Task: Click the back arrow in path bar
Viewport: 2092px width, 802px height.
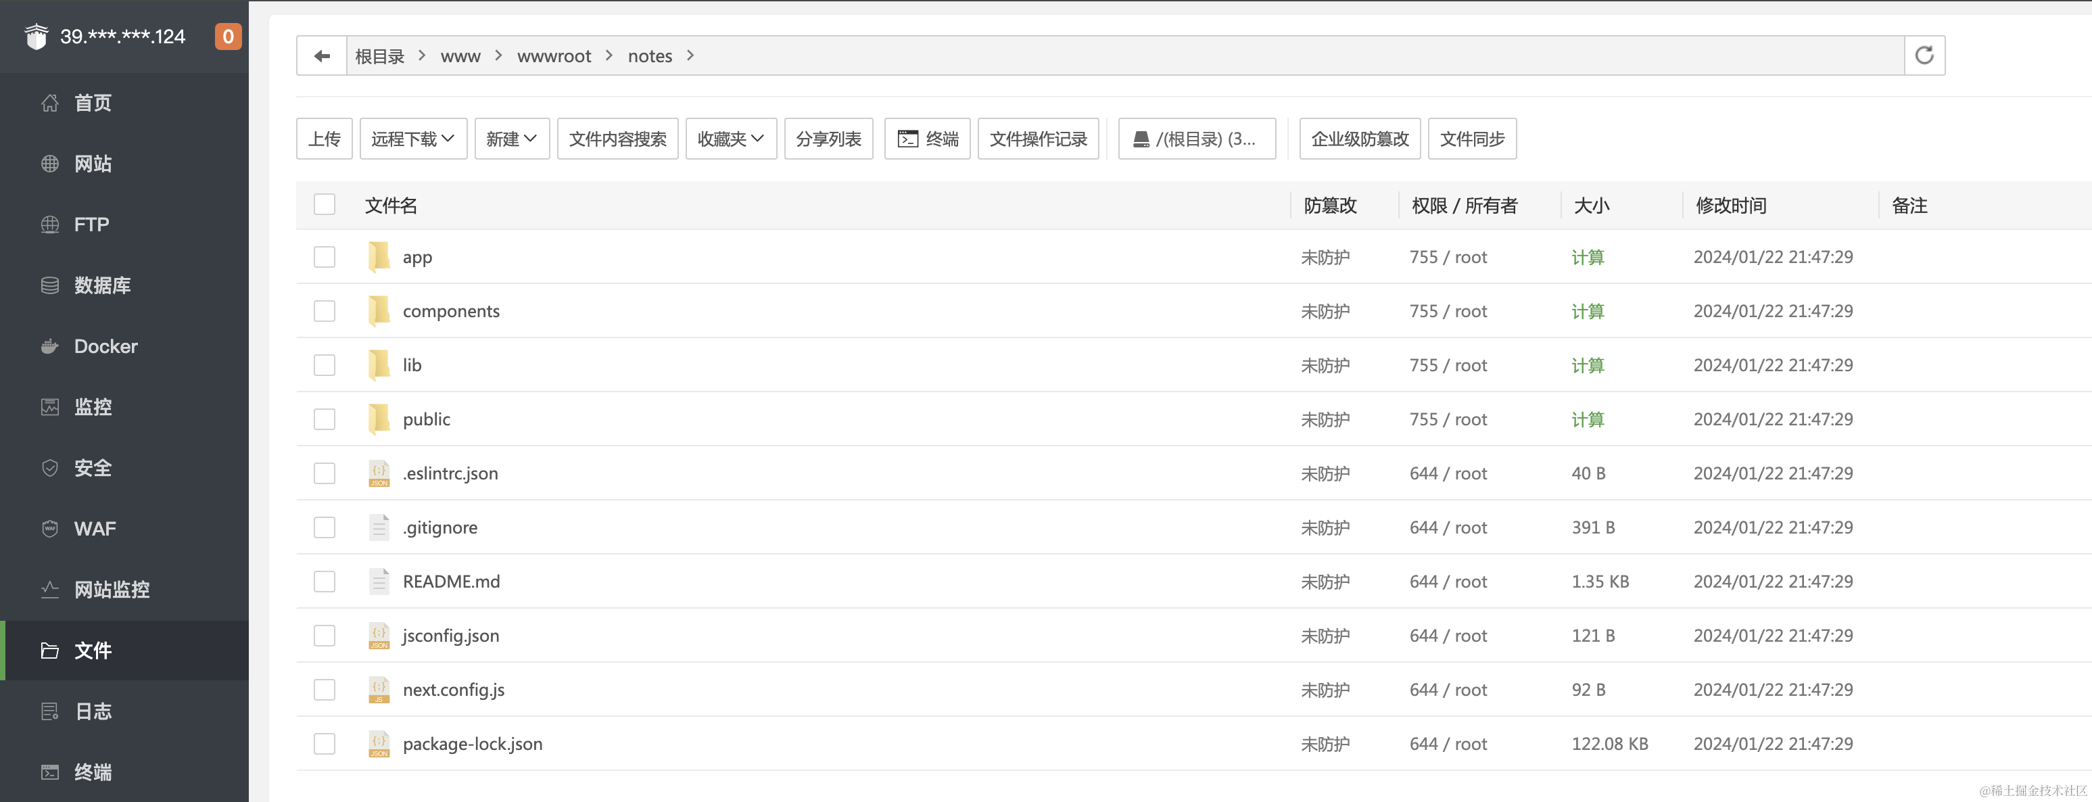Action: 322,56
